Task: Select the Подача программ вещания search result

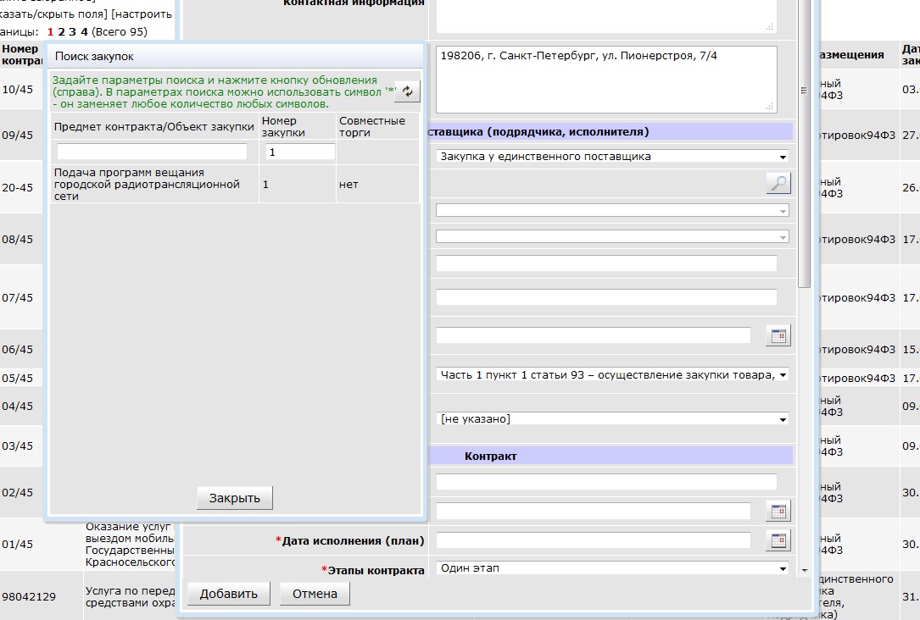Action: pos(146,184)
